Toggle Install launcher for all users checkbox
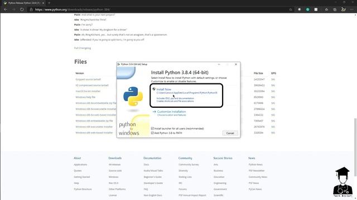Viewport: 357px width, 200px height. click(x=152, y=128)
